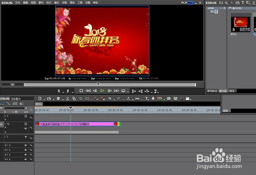Viewport: 256px width, 175px height.
Task: Click the Play button in the player controls
Action: [x=102, y=91]
